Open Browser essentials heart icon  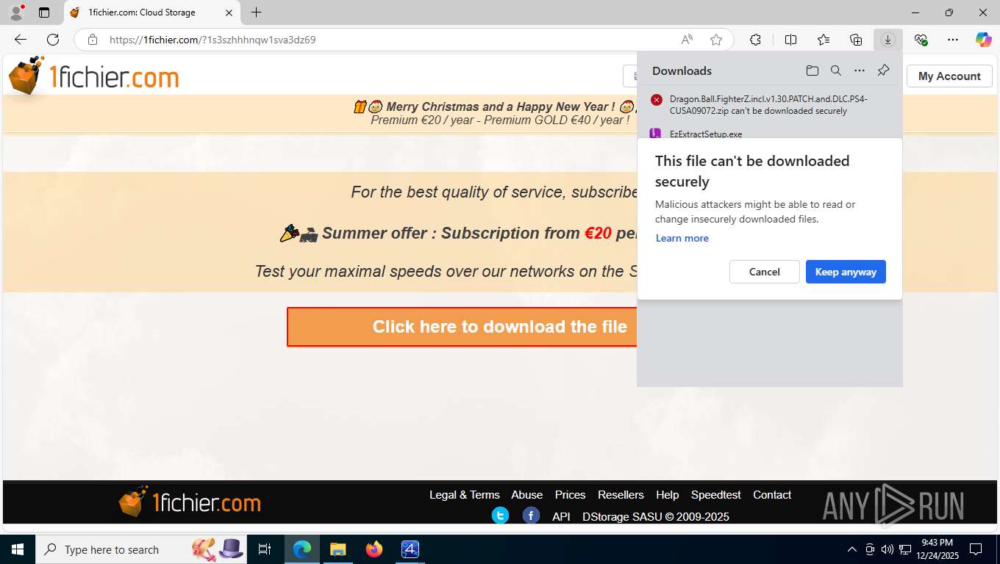(x=921, y=40)
